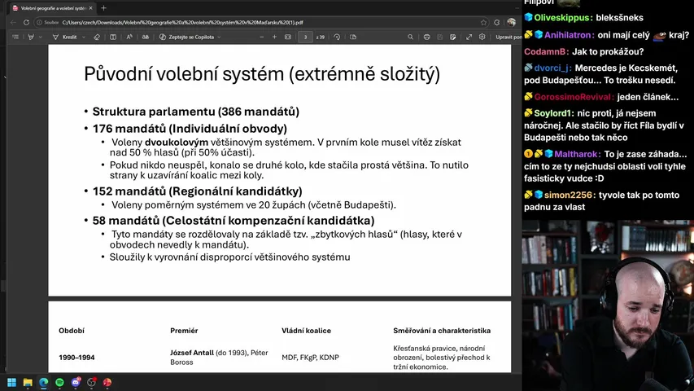Click chat username GorossimoRevival
This screenshot has width=694, height=391.
574,97
